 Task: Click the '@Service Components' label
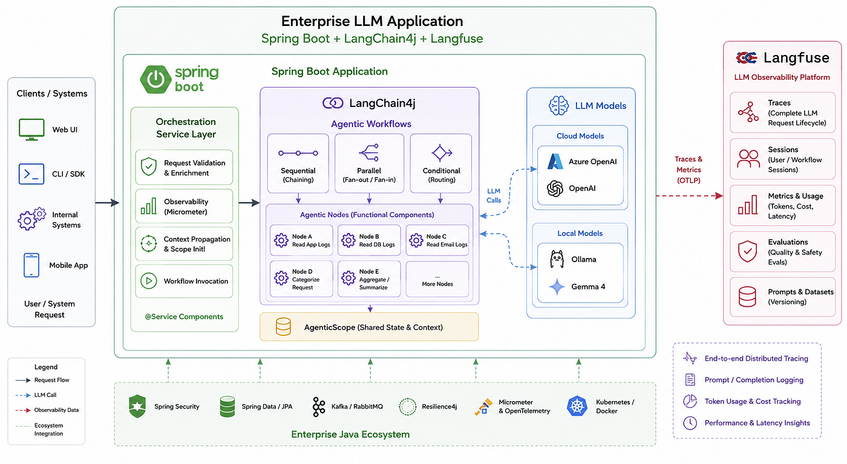[184, 317]
